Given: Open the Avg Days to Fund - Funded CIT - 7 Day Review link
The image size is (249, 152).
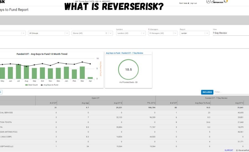Looking at the screenshot, I should tap(124, 53).
